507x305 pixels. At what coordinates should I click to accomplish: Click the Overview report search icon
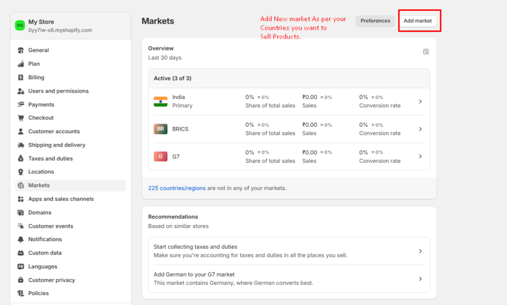(426, 52)
